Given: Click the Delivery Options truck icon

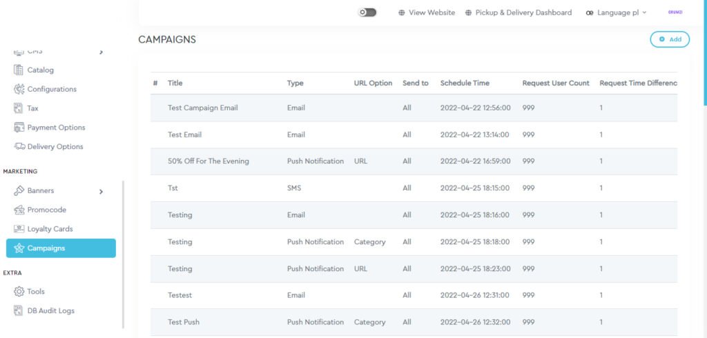Looking at the screenshot, I should 19,147.
